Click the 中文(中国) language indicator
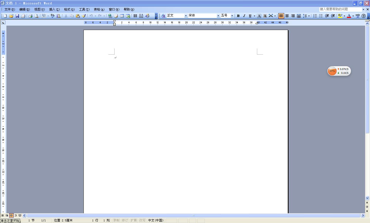Viewport: 370px width, 223px height. click(x=156, y=220)
